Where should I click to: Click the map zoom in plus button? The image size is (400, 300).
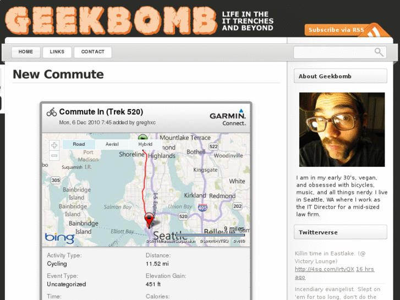[54, 145]
